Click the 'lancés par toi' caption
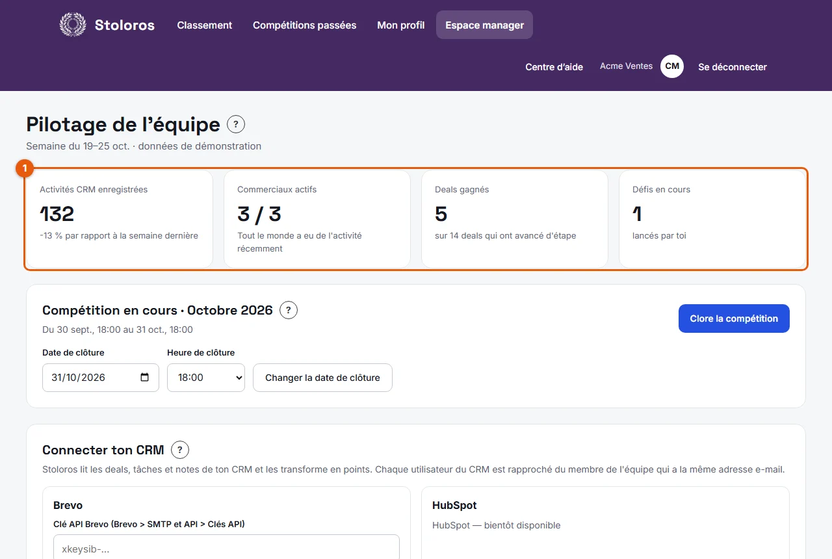The width and height of the screenshot is (832, 559). tap(659, 235)
